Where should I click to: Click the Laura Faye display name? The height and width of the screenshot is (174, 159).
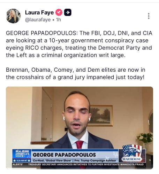[x=39, y=13]
